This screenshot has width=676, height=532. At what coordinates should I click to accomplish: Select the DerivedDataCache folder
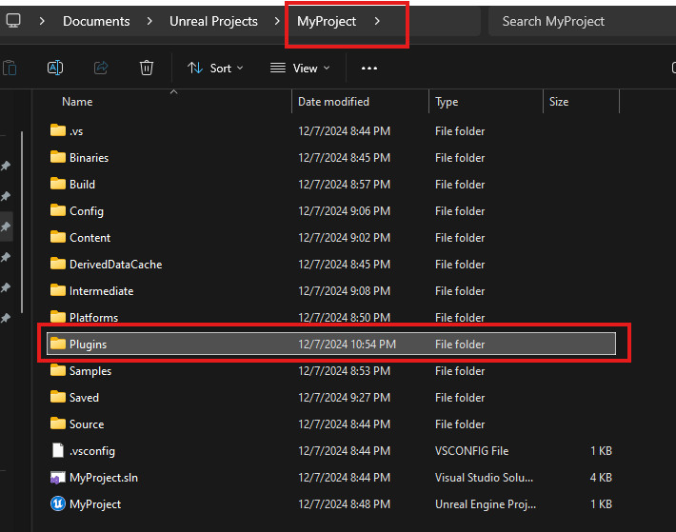click(115, 264)
